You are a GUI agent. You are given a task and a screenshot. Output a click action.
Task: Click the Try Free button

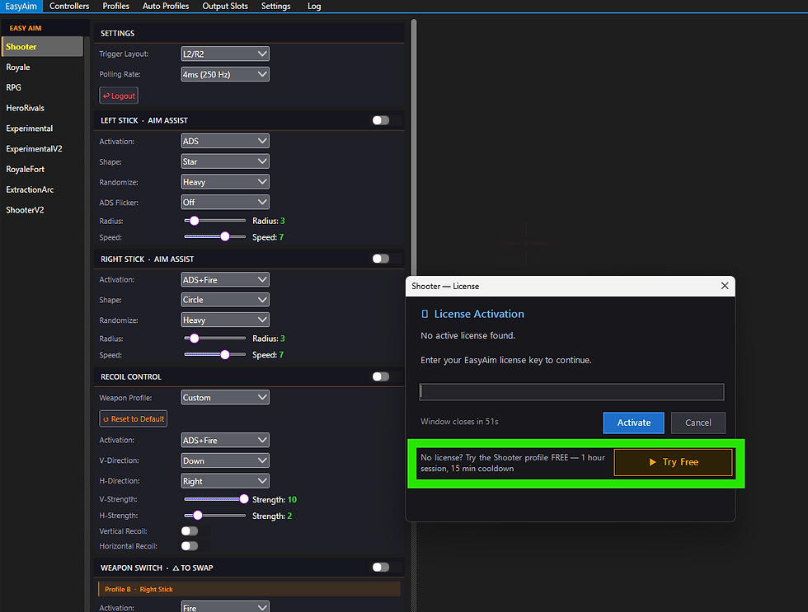[673, 462]
